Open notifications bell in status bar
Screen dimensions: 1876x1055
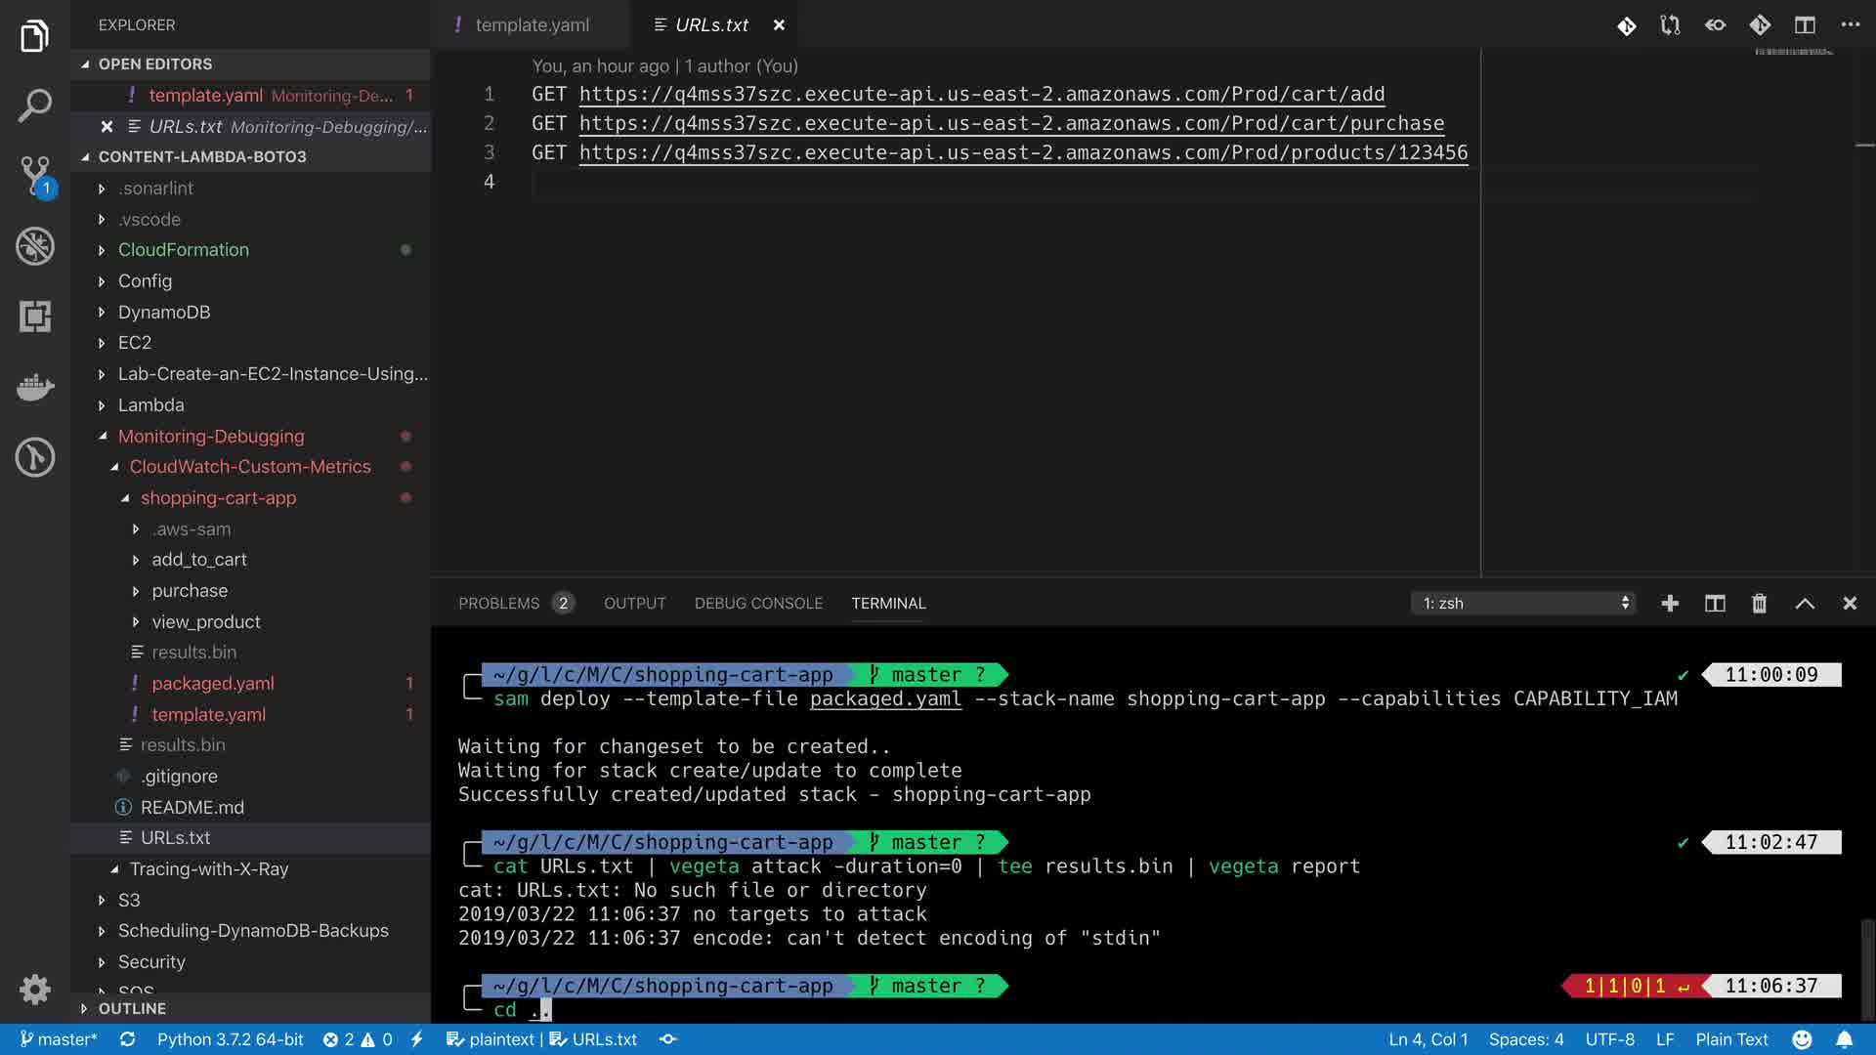point(1844,1039)
